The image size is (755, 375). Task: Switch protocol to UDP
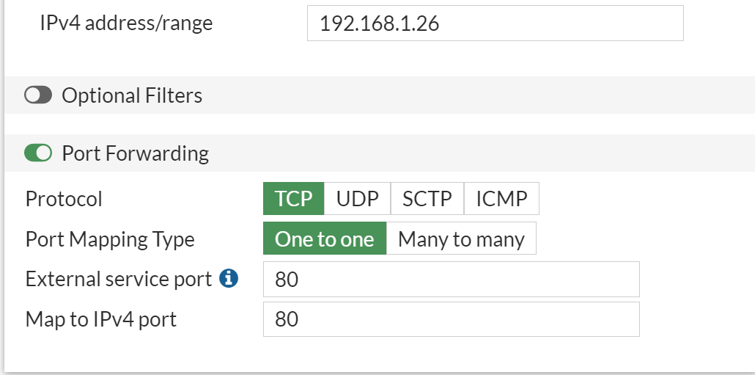pos(357,199)
